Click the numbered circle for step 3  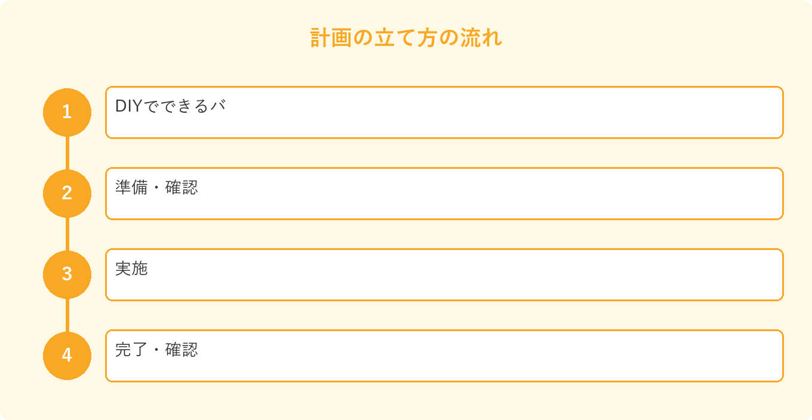click(67, 274)
